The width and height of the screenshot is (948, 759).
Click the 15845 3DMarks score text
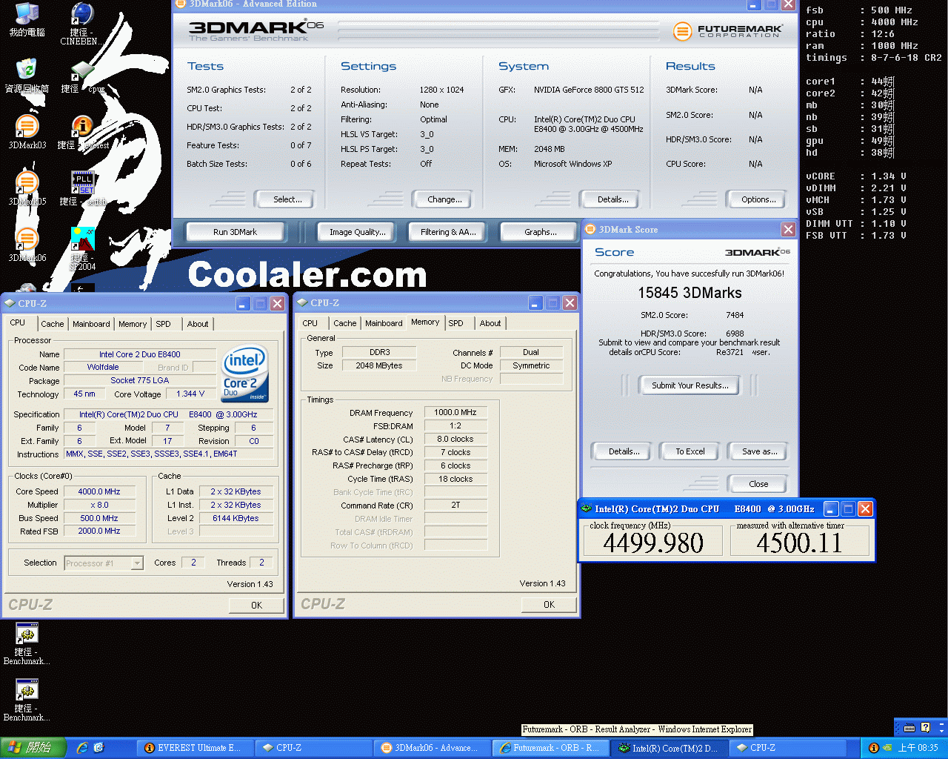click(690, 294)
